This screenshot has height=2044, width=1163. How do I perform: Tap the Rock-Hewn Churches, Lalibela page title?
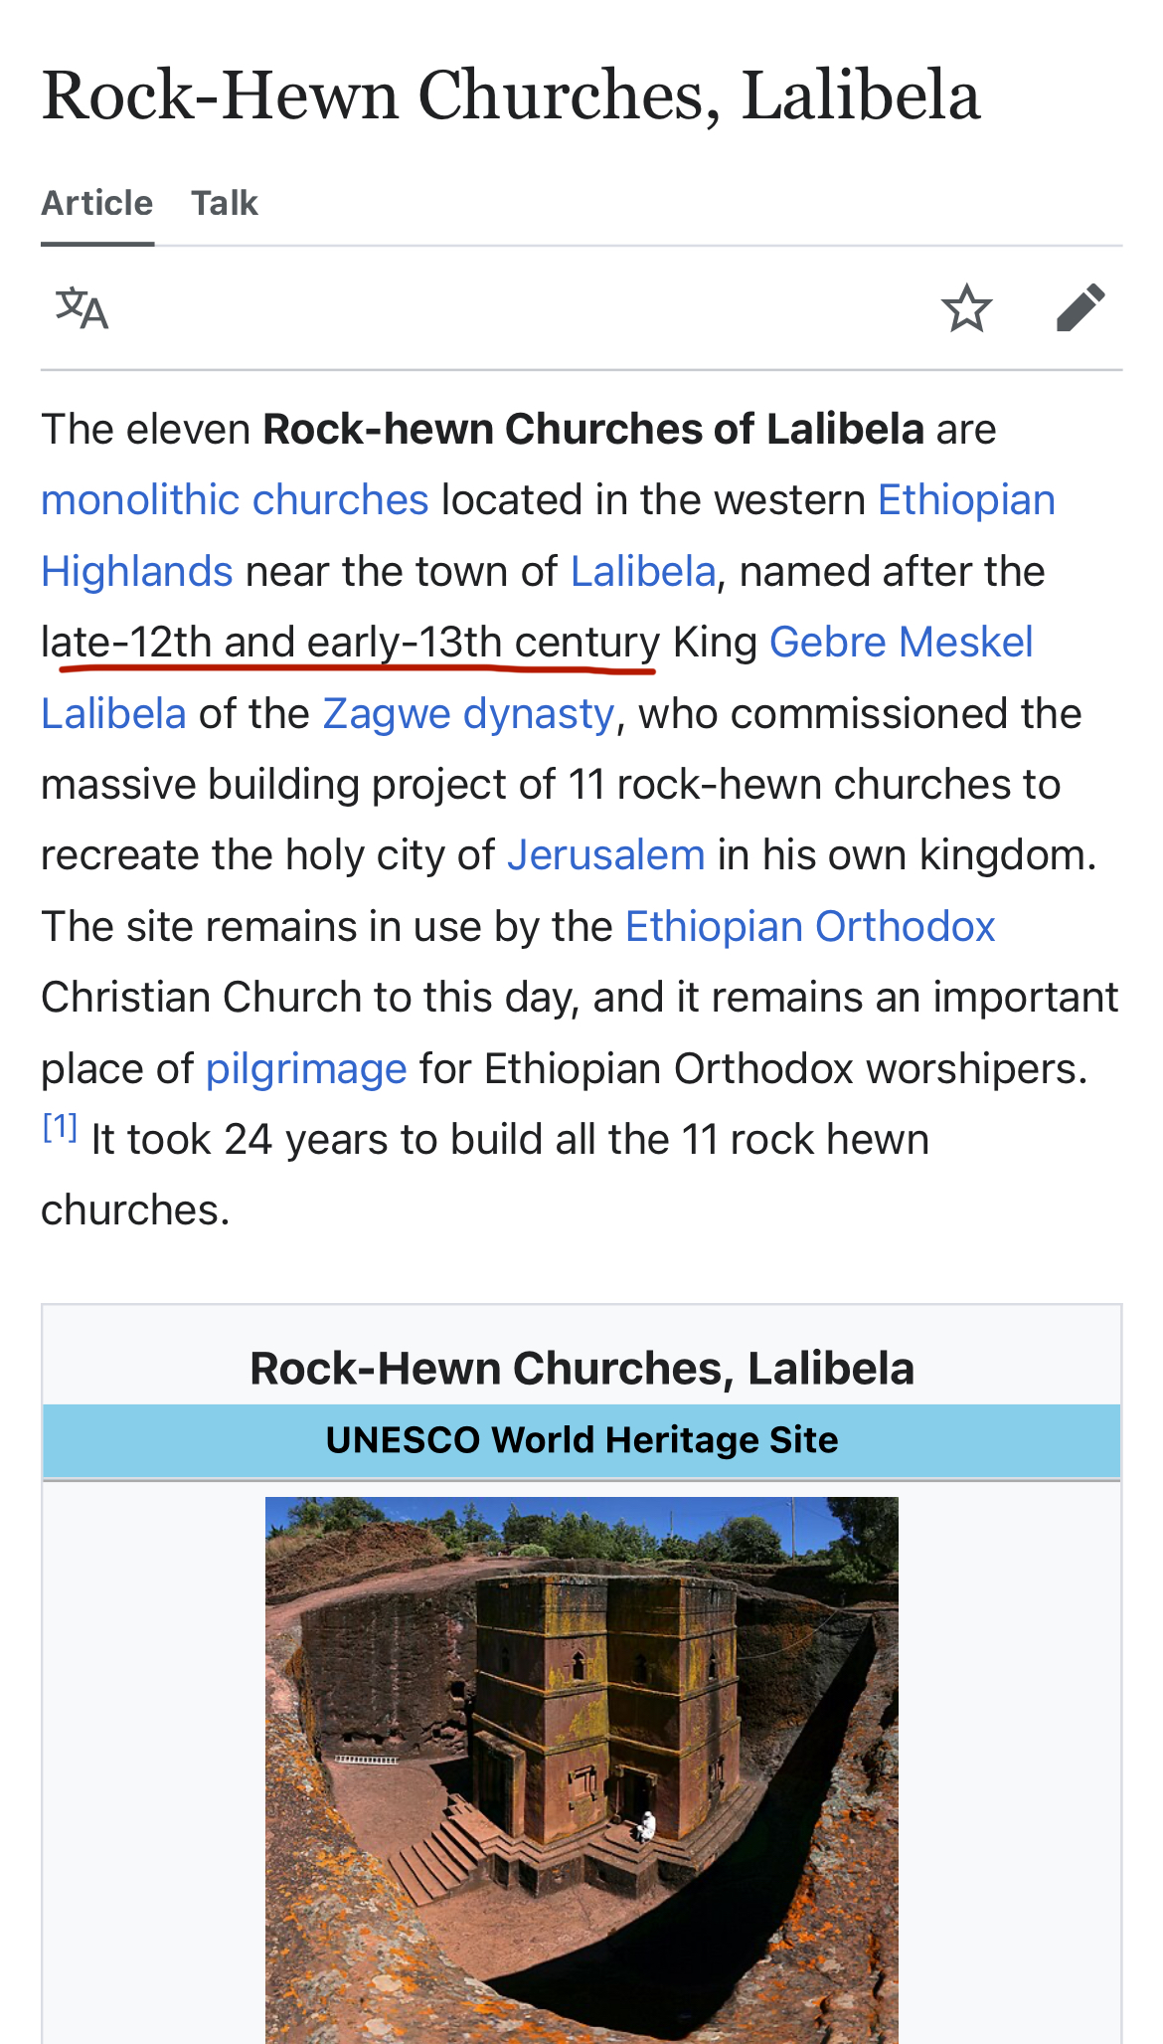(x=511, y=96)
